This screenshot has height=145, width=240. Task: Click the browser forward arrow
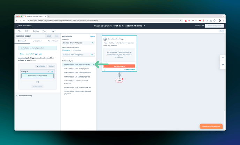20,21
